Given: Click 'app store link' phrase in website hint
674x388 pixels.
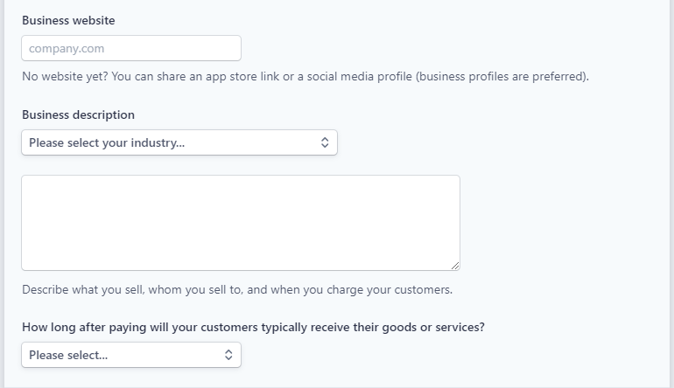Looking at the screenshot, I should pos(242,76).
